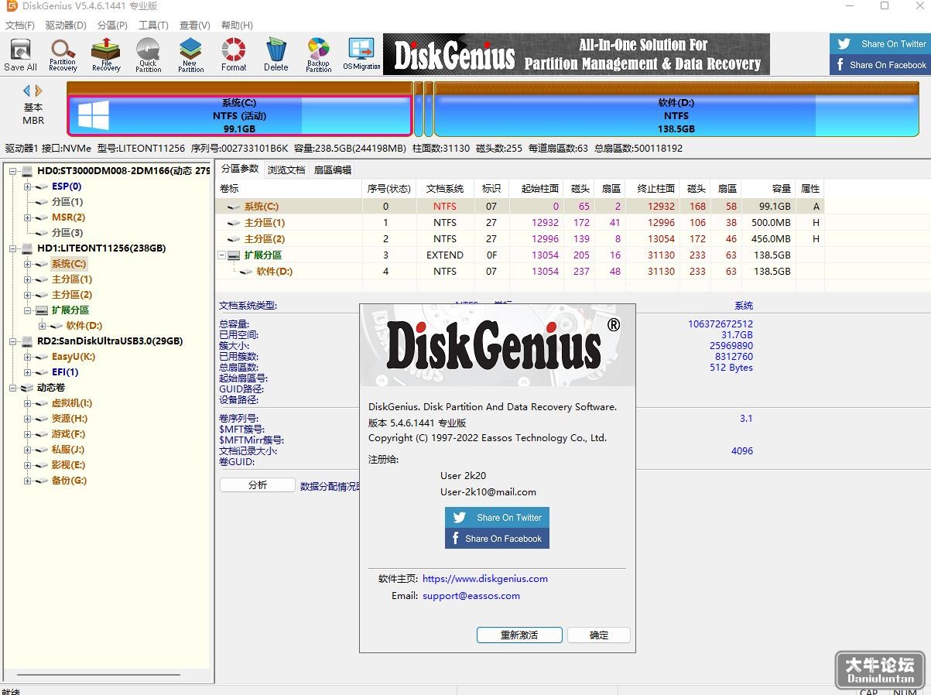This screenshot has height=695, width=931.
Task: Click the DiskGenius All-In-One Solution banner
Action: coord(577,54)
